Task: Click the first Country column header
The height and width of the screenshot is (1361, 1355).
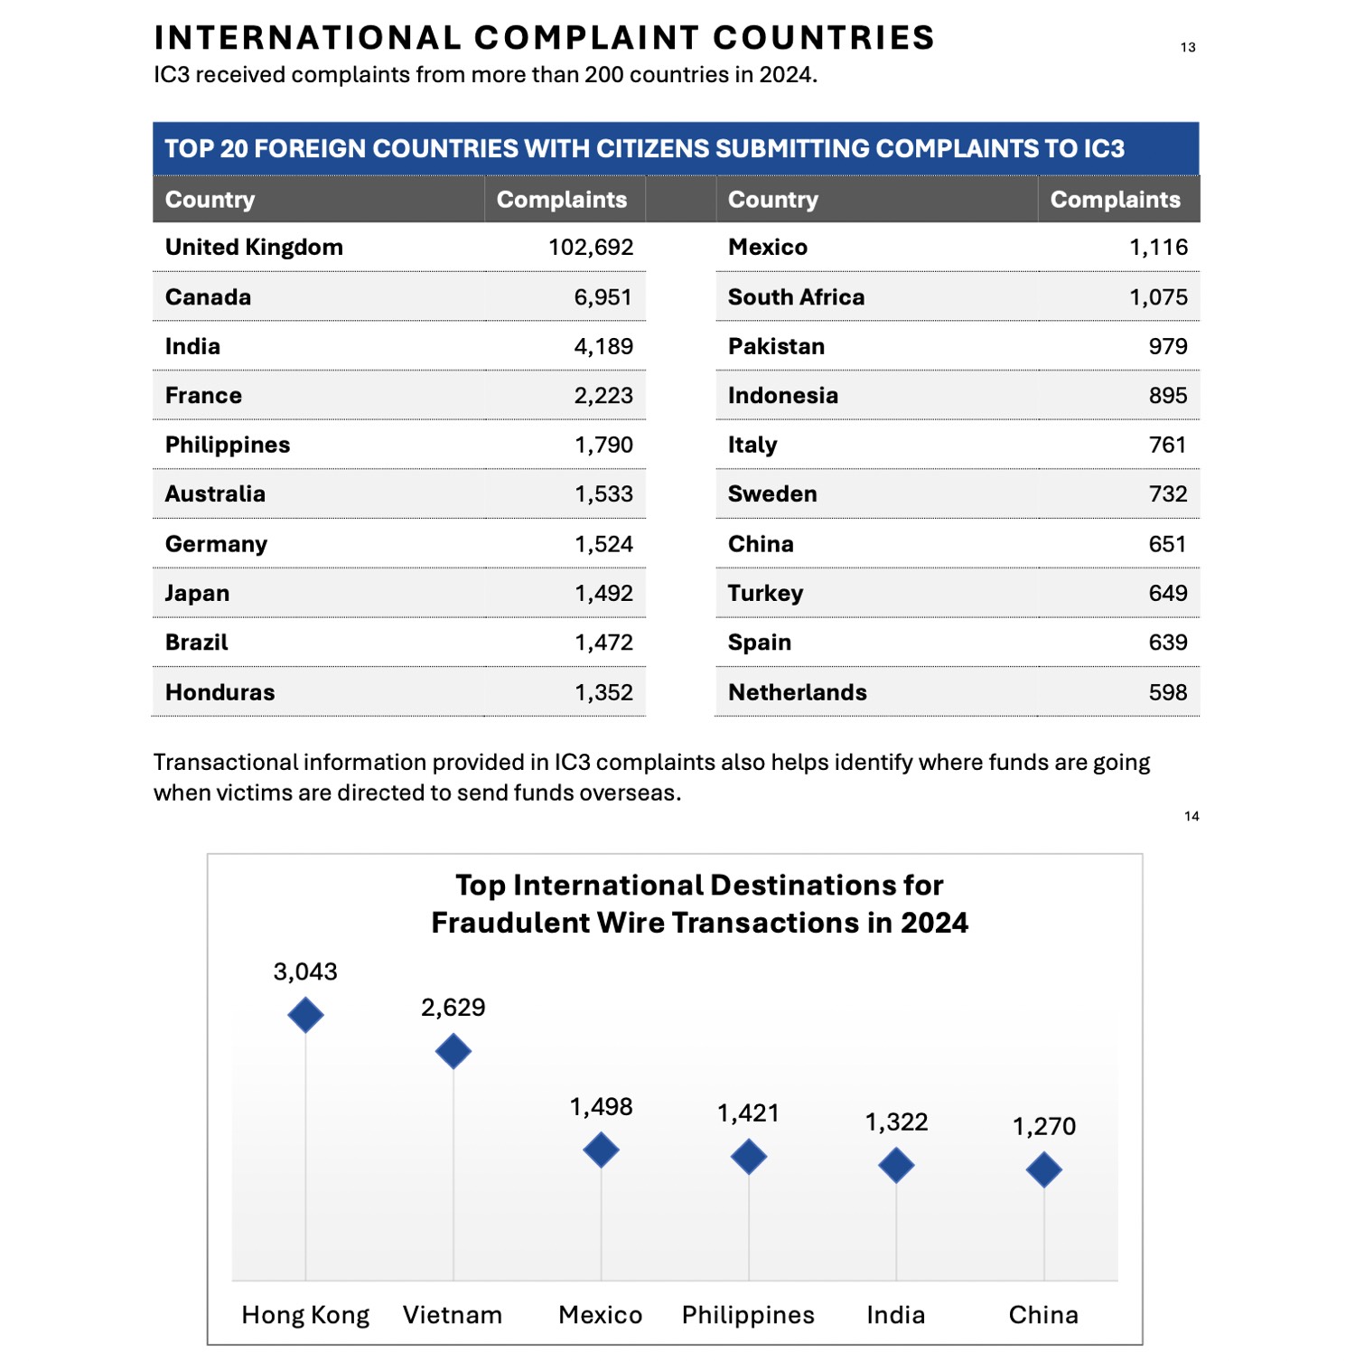Action: pos(210,200)
